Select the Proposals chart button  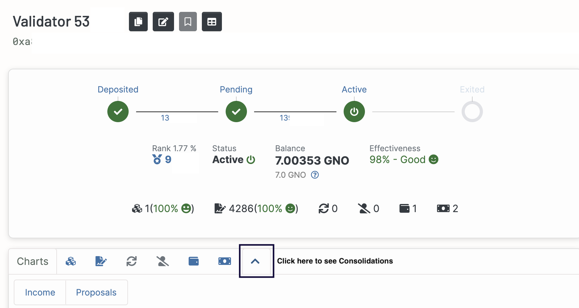pyautogui.click(x=96, y=292)
